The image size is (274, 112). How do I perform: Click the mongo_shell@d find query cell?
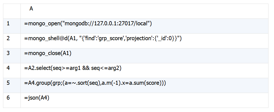point(144,41)
